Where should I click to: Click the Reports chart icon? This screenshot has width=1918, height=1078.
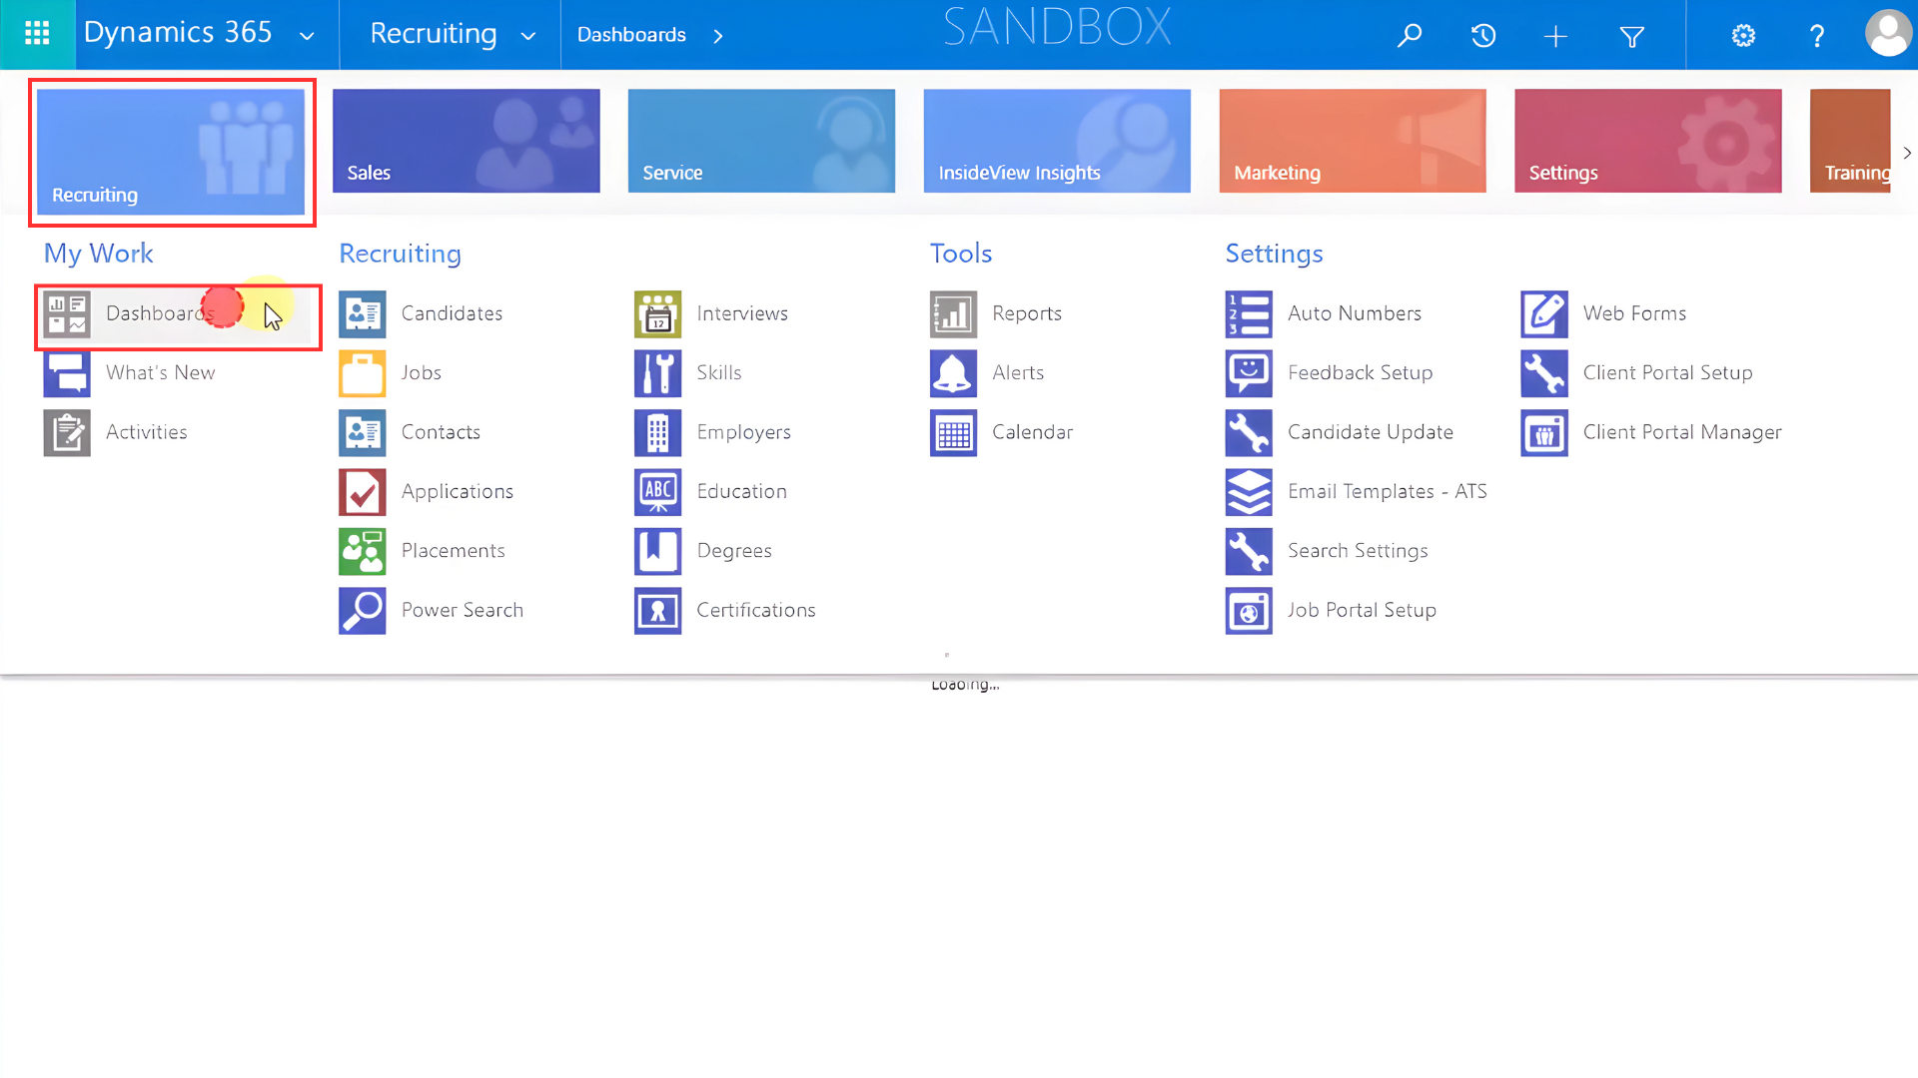click(954, 313)
